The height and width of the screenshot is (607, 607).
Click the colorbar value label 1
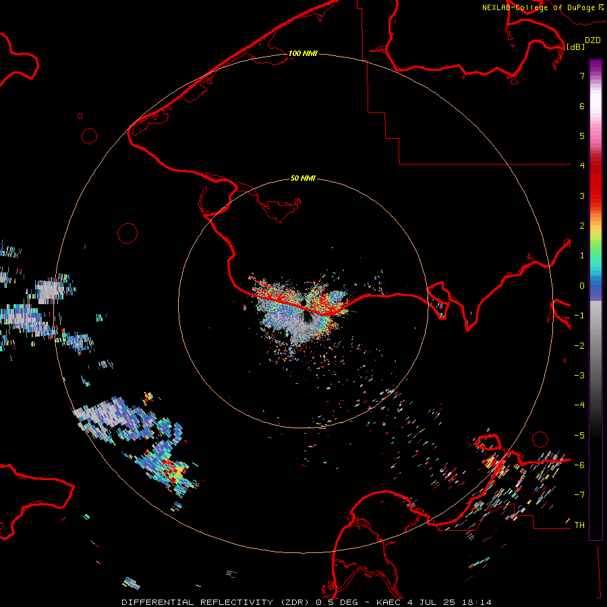click(x=582, y=256)
